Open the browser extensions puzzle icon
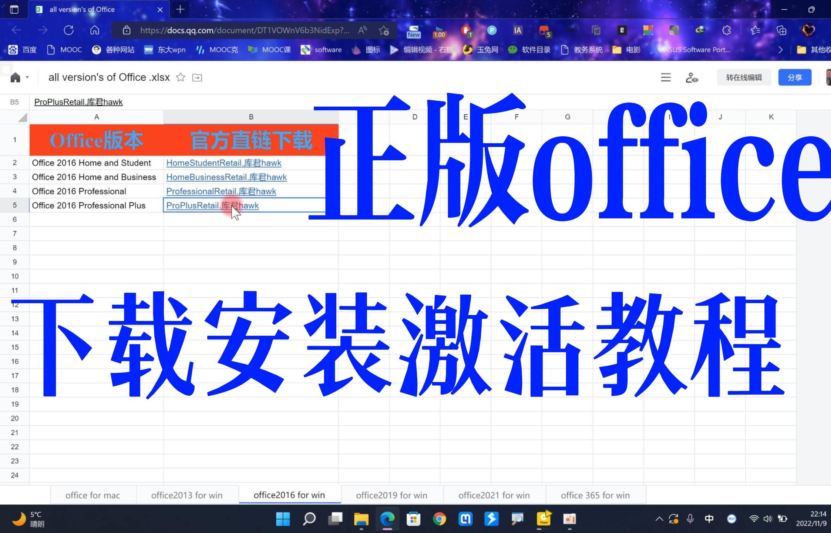Image resolution: width=831 pixels, height=533 pixels. click(x=726, y=30)
